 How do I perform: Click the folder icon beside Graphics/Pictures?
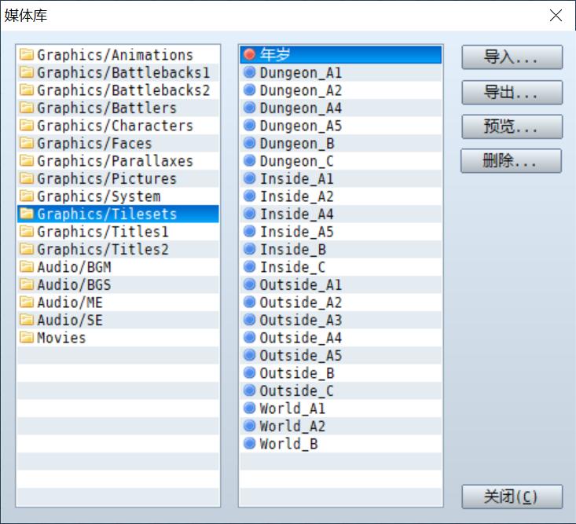pos(27,178)
